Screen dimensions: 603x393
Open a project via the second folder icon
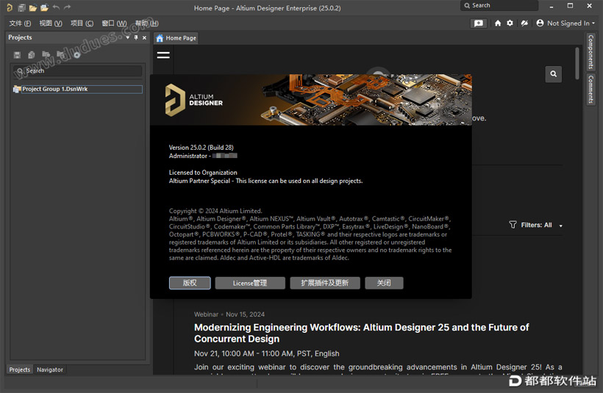point(45,7)
